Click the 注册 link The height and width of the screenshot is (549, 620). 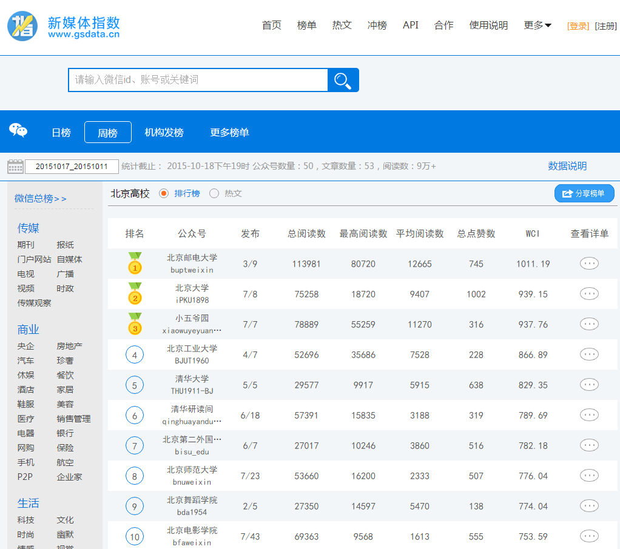606,26
